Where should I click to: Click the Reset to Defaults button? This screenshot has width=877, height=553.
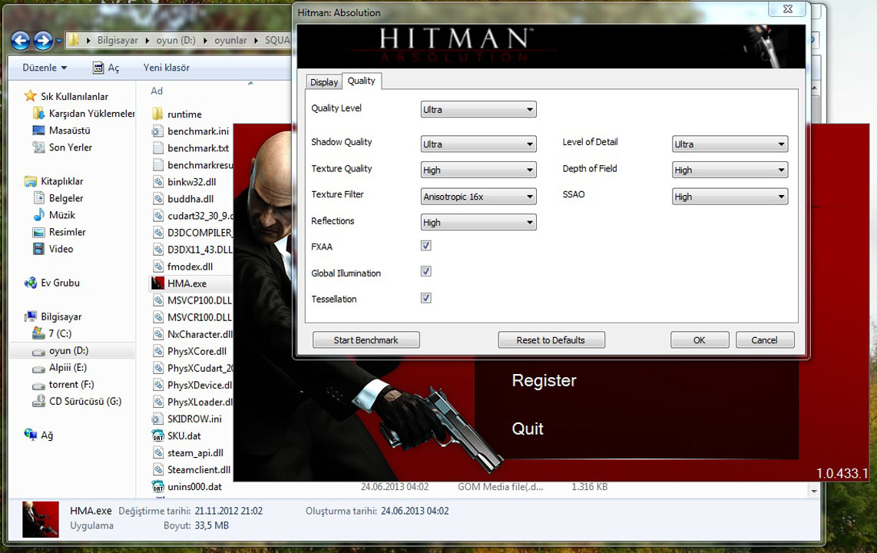551,340
